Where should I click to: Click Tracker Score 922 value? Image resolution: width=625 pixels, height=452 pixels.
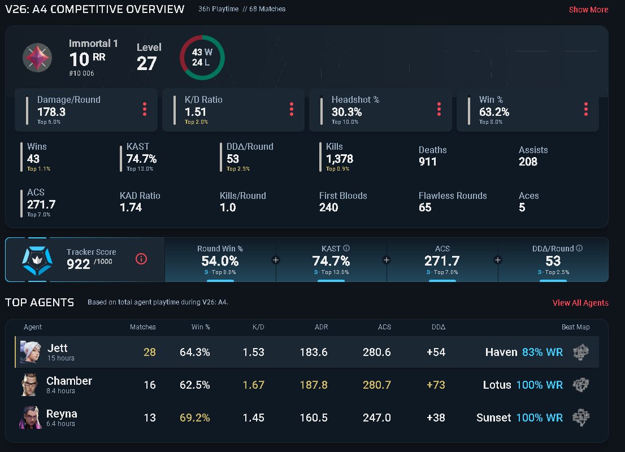tap(78, 264)
